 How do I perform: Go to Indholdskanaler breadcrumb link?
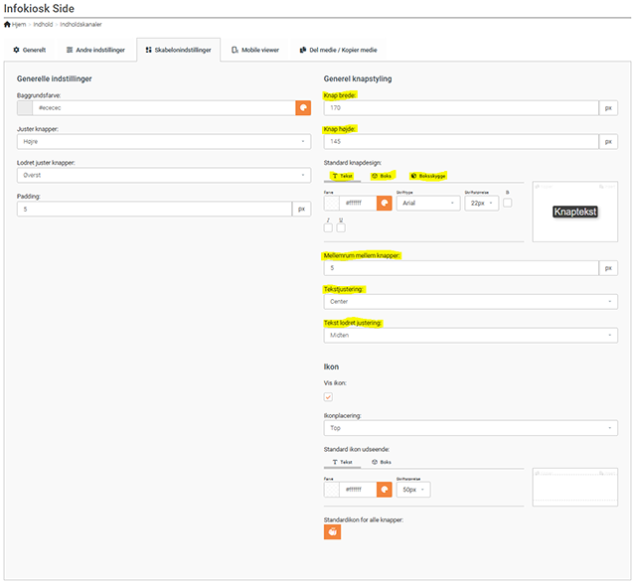[x=80, y=23]
